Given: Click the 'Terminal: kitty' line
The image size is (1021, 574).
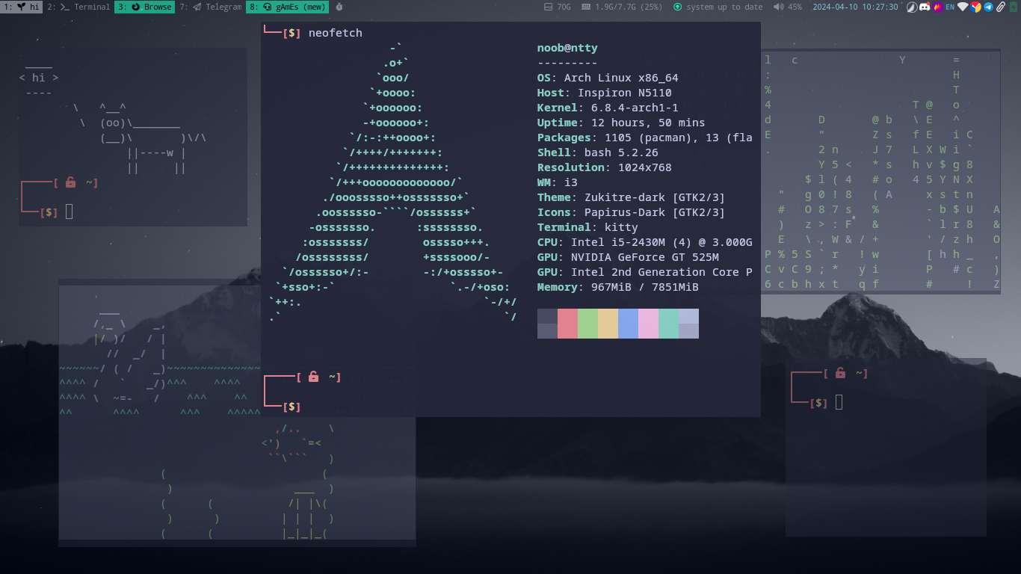Looking at the screenshot, I should pyautogui.click(x=587, y=227).
